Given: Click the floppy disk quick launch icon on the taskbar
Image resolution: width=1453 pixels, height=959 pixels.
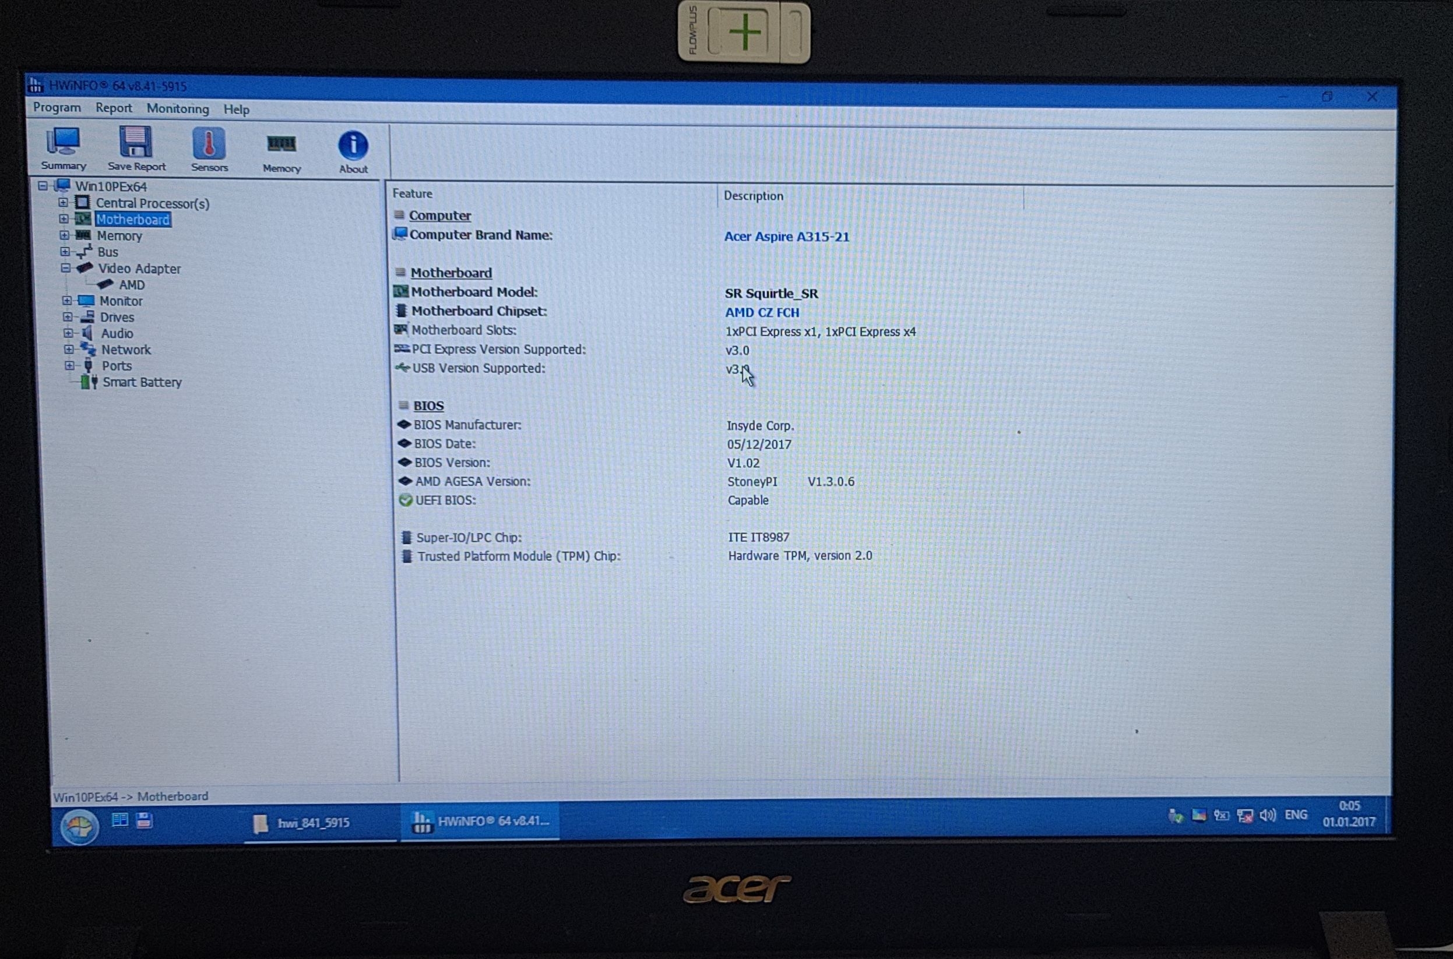Looking at the screenshot, I should click(145, 820).
